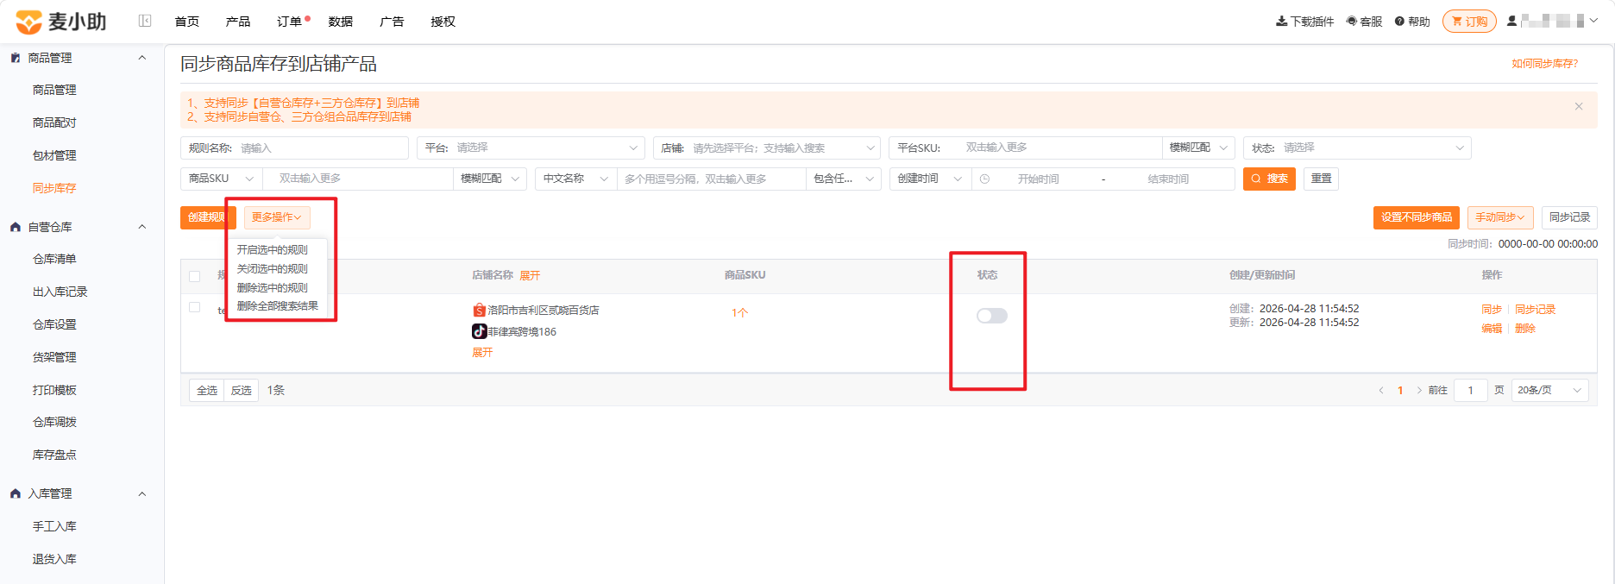Open the 商品SKU type dropdown

pos(221,179)
